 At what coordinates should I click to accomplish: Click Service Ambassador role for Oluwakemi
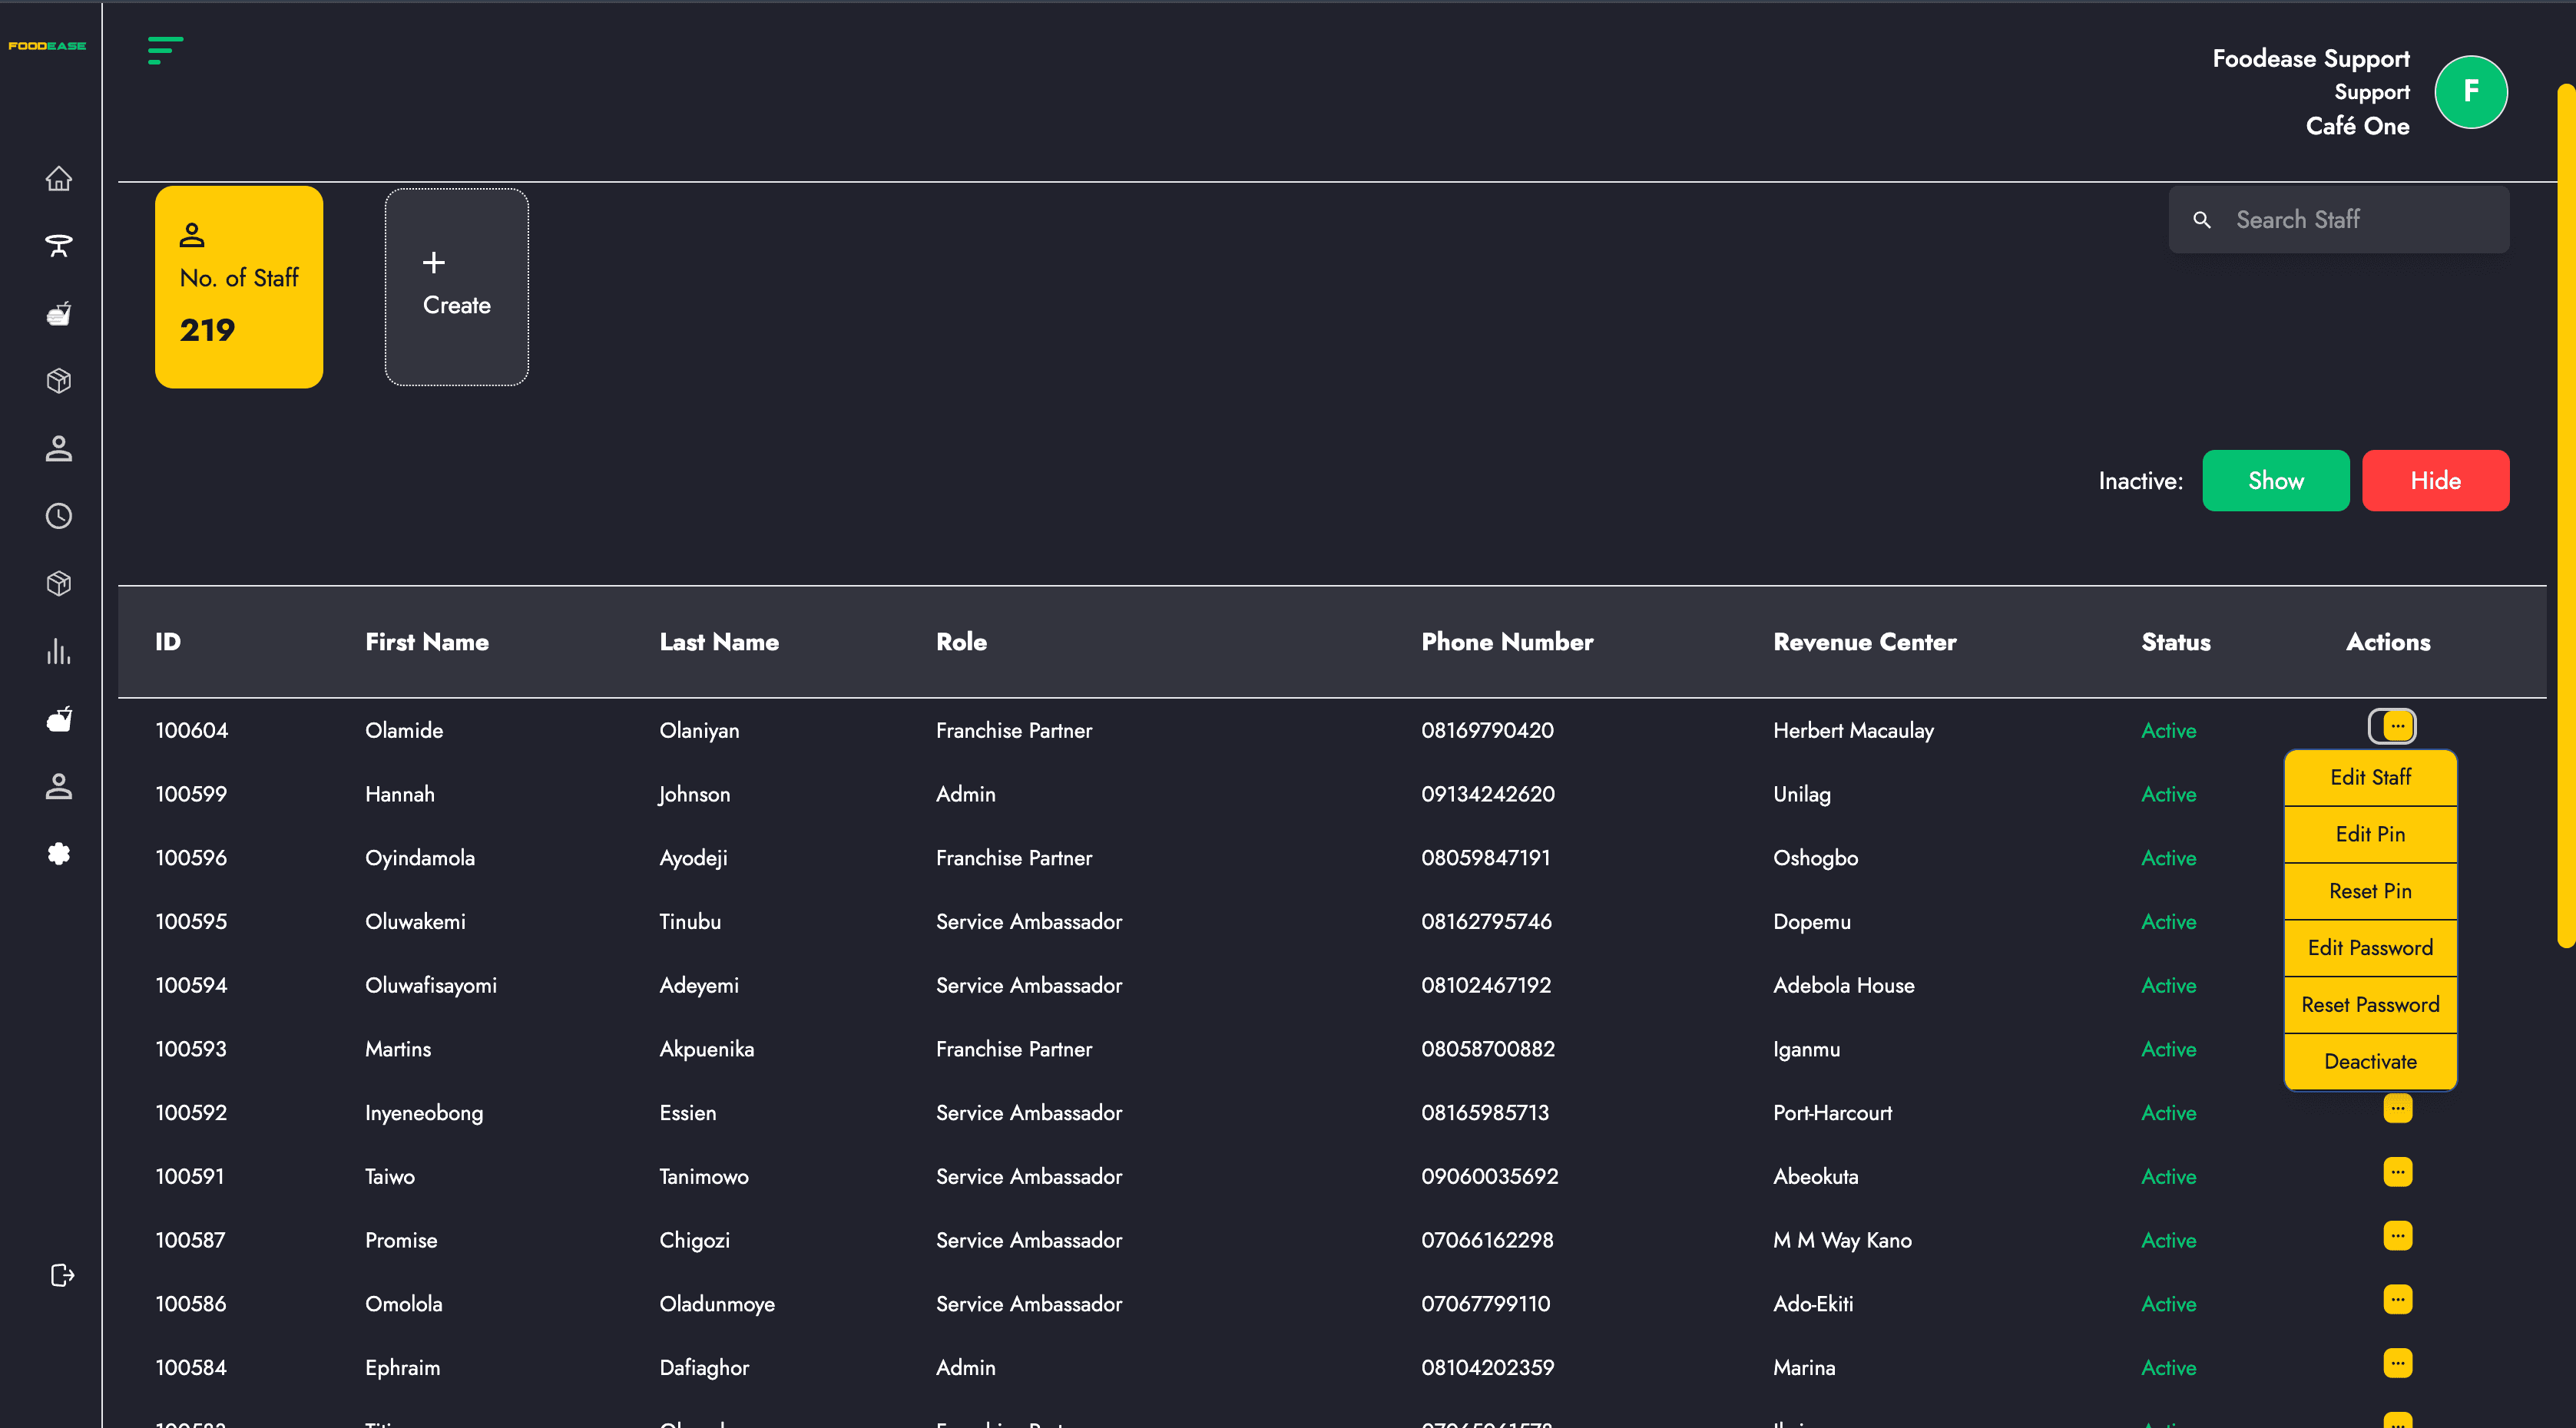pyautogui.click(x=1029, y=921)
